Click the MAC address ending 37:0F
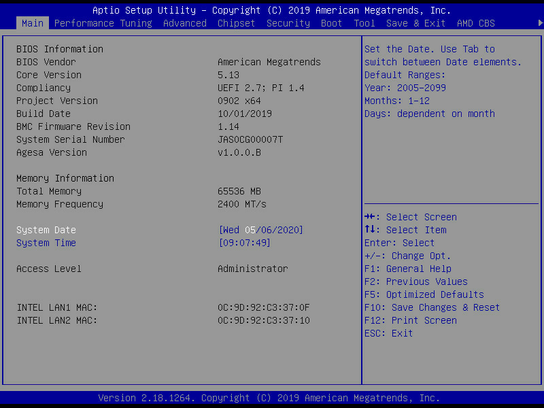 (x=264, y=308)
